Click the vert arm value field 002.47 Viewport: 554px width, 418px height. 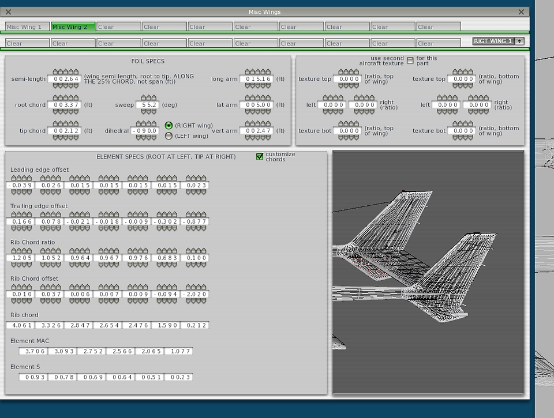[257, 131]
